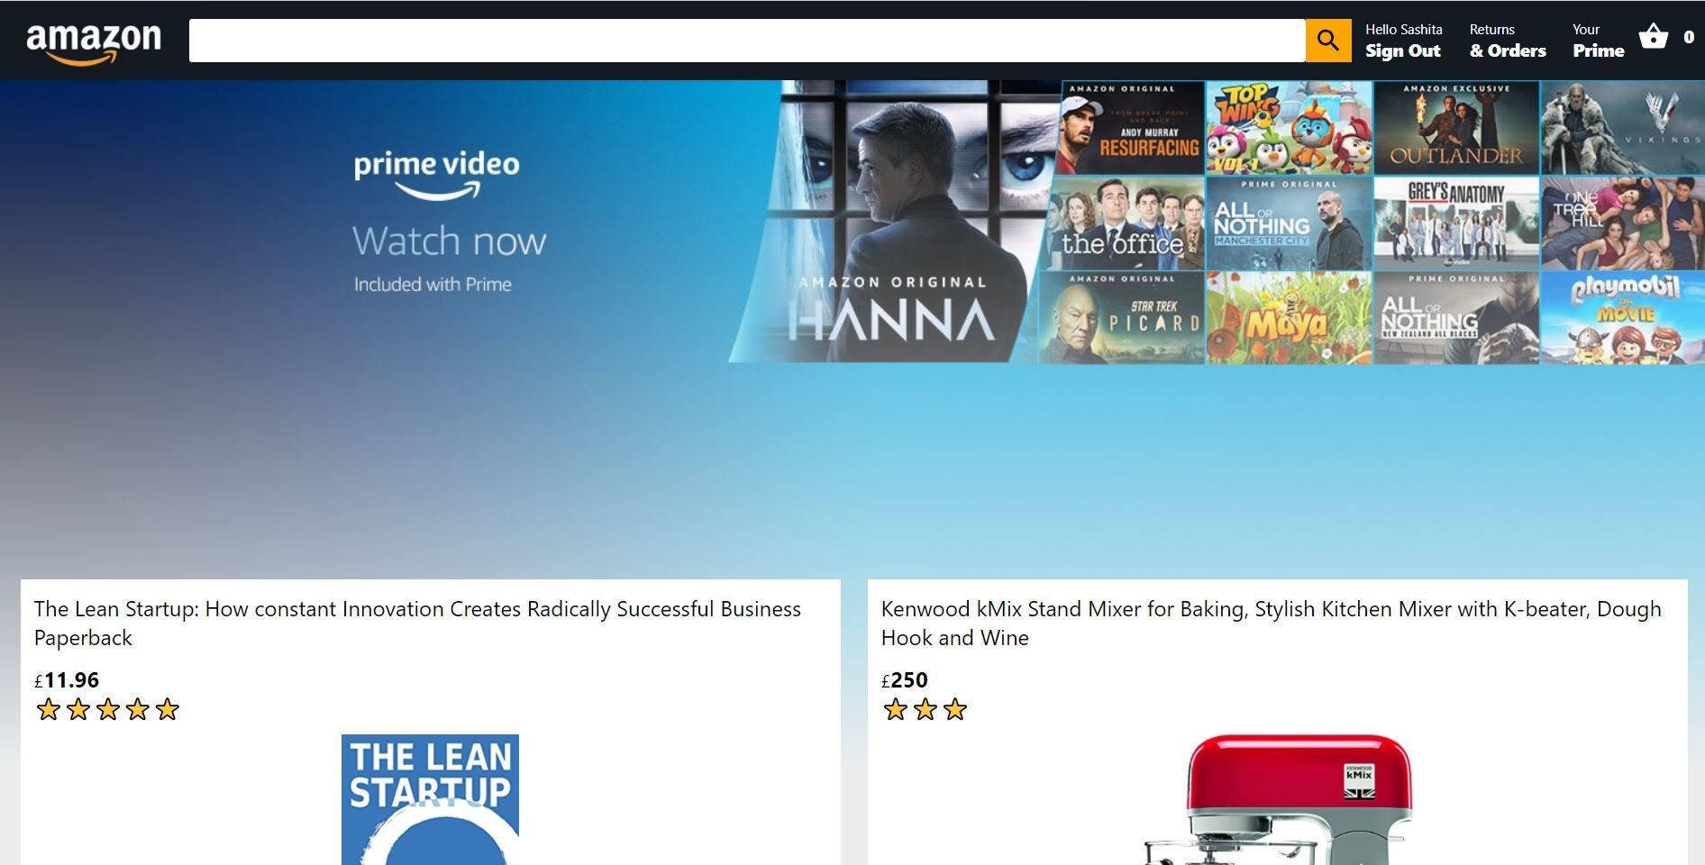This screenshot has width=1705, height=865.
Task: Click the £11.96 price
Action: click(67, 680)
